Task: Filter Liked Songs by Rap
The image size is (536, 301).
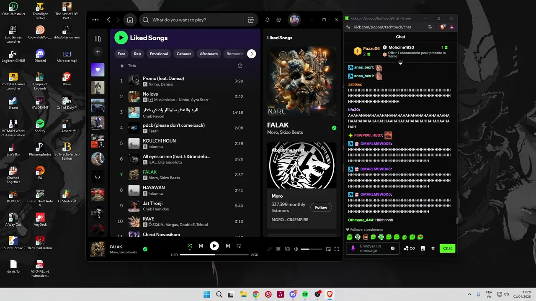Action: [x=137, y=54]
